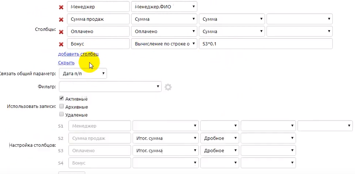The width and height of the screenshot is (355, 174).
Task: Click the Скрыть link
Action: [66, 63]
